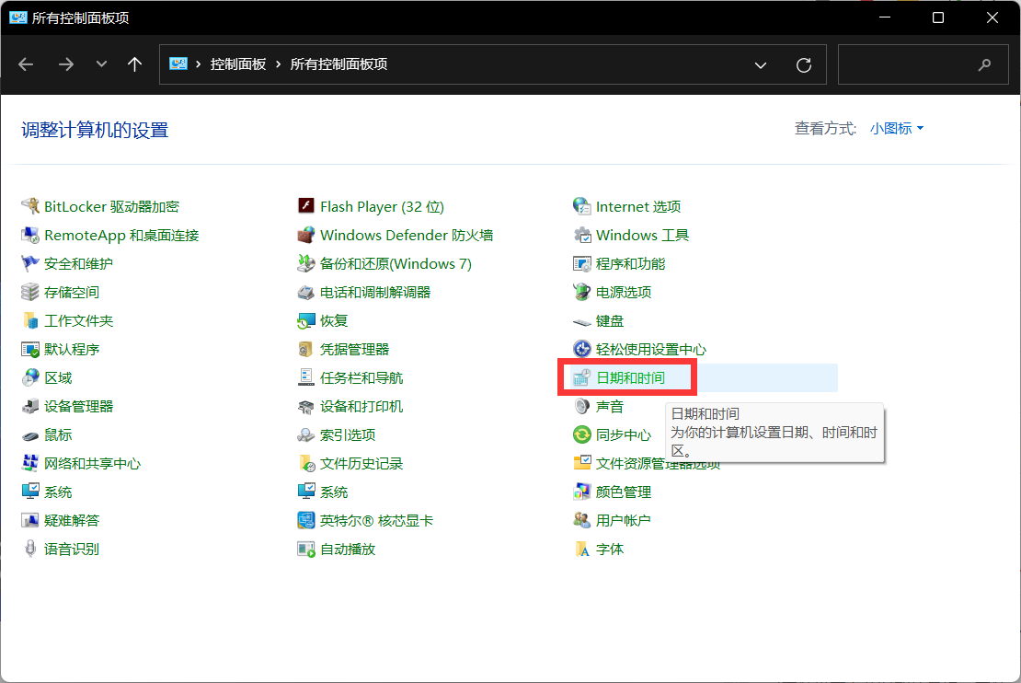Expand the address bar history dropdown
This screenshot has width=1021, height=683.
click(x=761, y=64)
